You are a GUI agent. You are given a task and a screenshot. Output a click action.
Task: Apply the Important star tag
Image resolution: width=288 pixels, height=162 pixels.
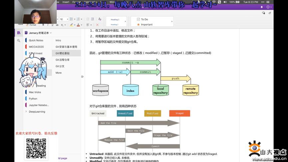point(139,24)
